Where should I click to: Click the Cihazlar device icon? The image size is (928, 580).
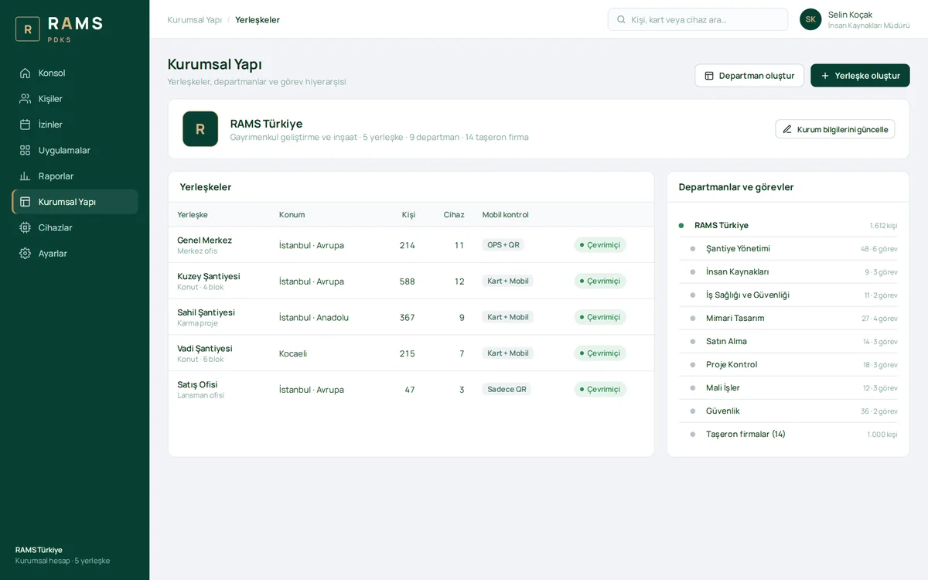tap(26, 227)
